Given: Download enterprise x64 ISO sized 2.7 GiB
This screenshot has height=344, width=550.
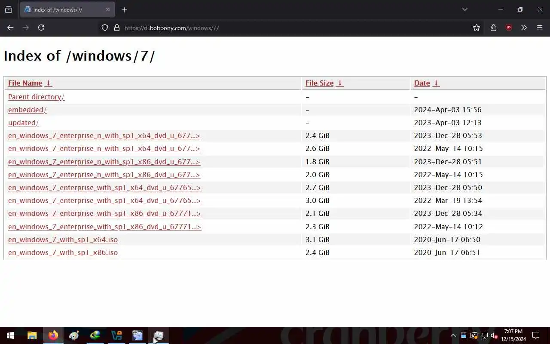Looking at the screenshot, I should pos(105,187).
